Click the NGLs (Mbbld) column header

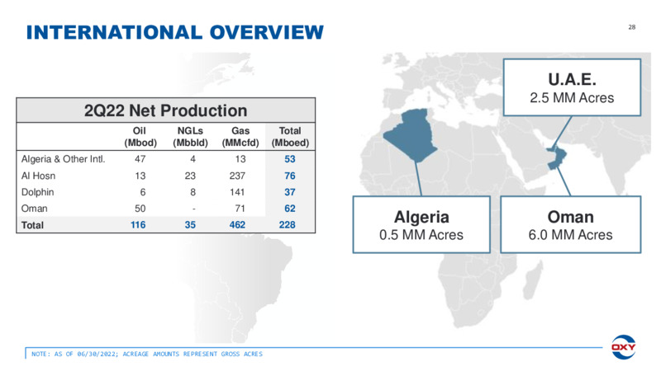click(x=190, y=137)
